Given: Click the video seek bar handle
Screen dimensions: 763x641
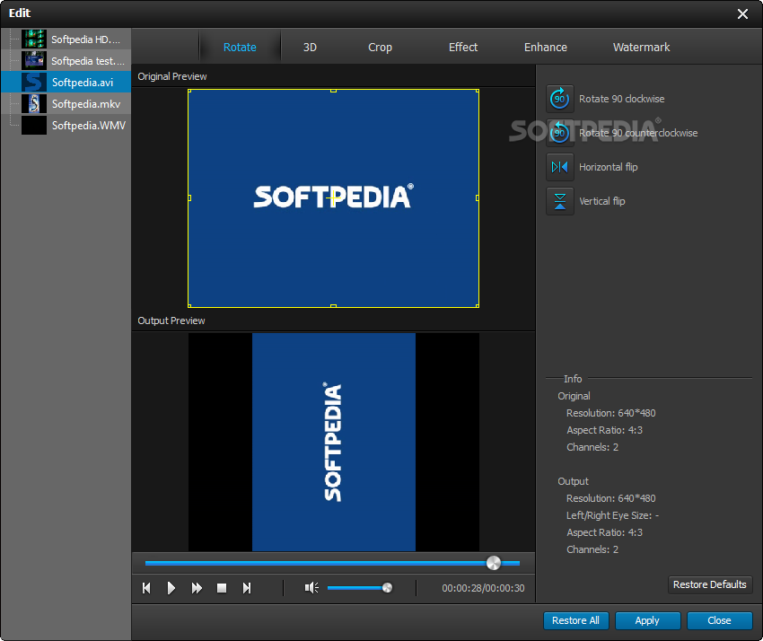Looking at the screenshot, I should pos(493,563).
